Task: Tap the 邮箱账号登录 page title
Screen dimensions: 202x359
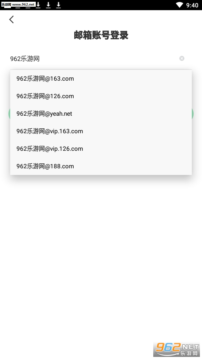Action: tap(101, 35)
